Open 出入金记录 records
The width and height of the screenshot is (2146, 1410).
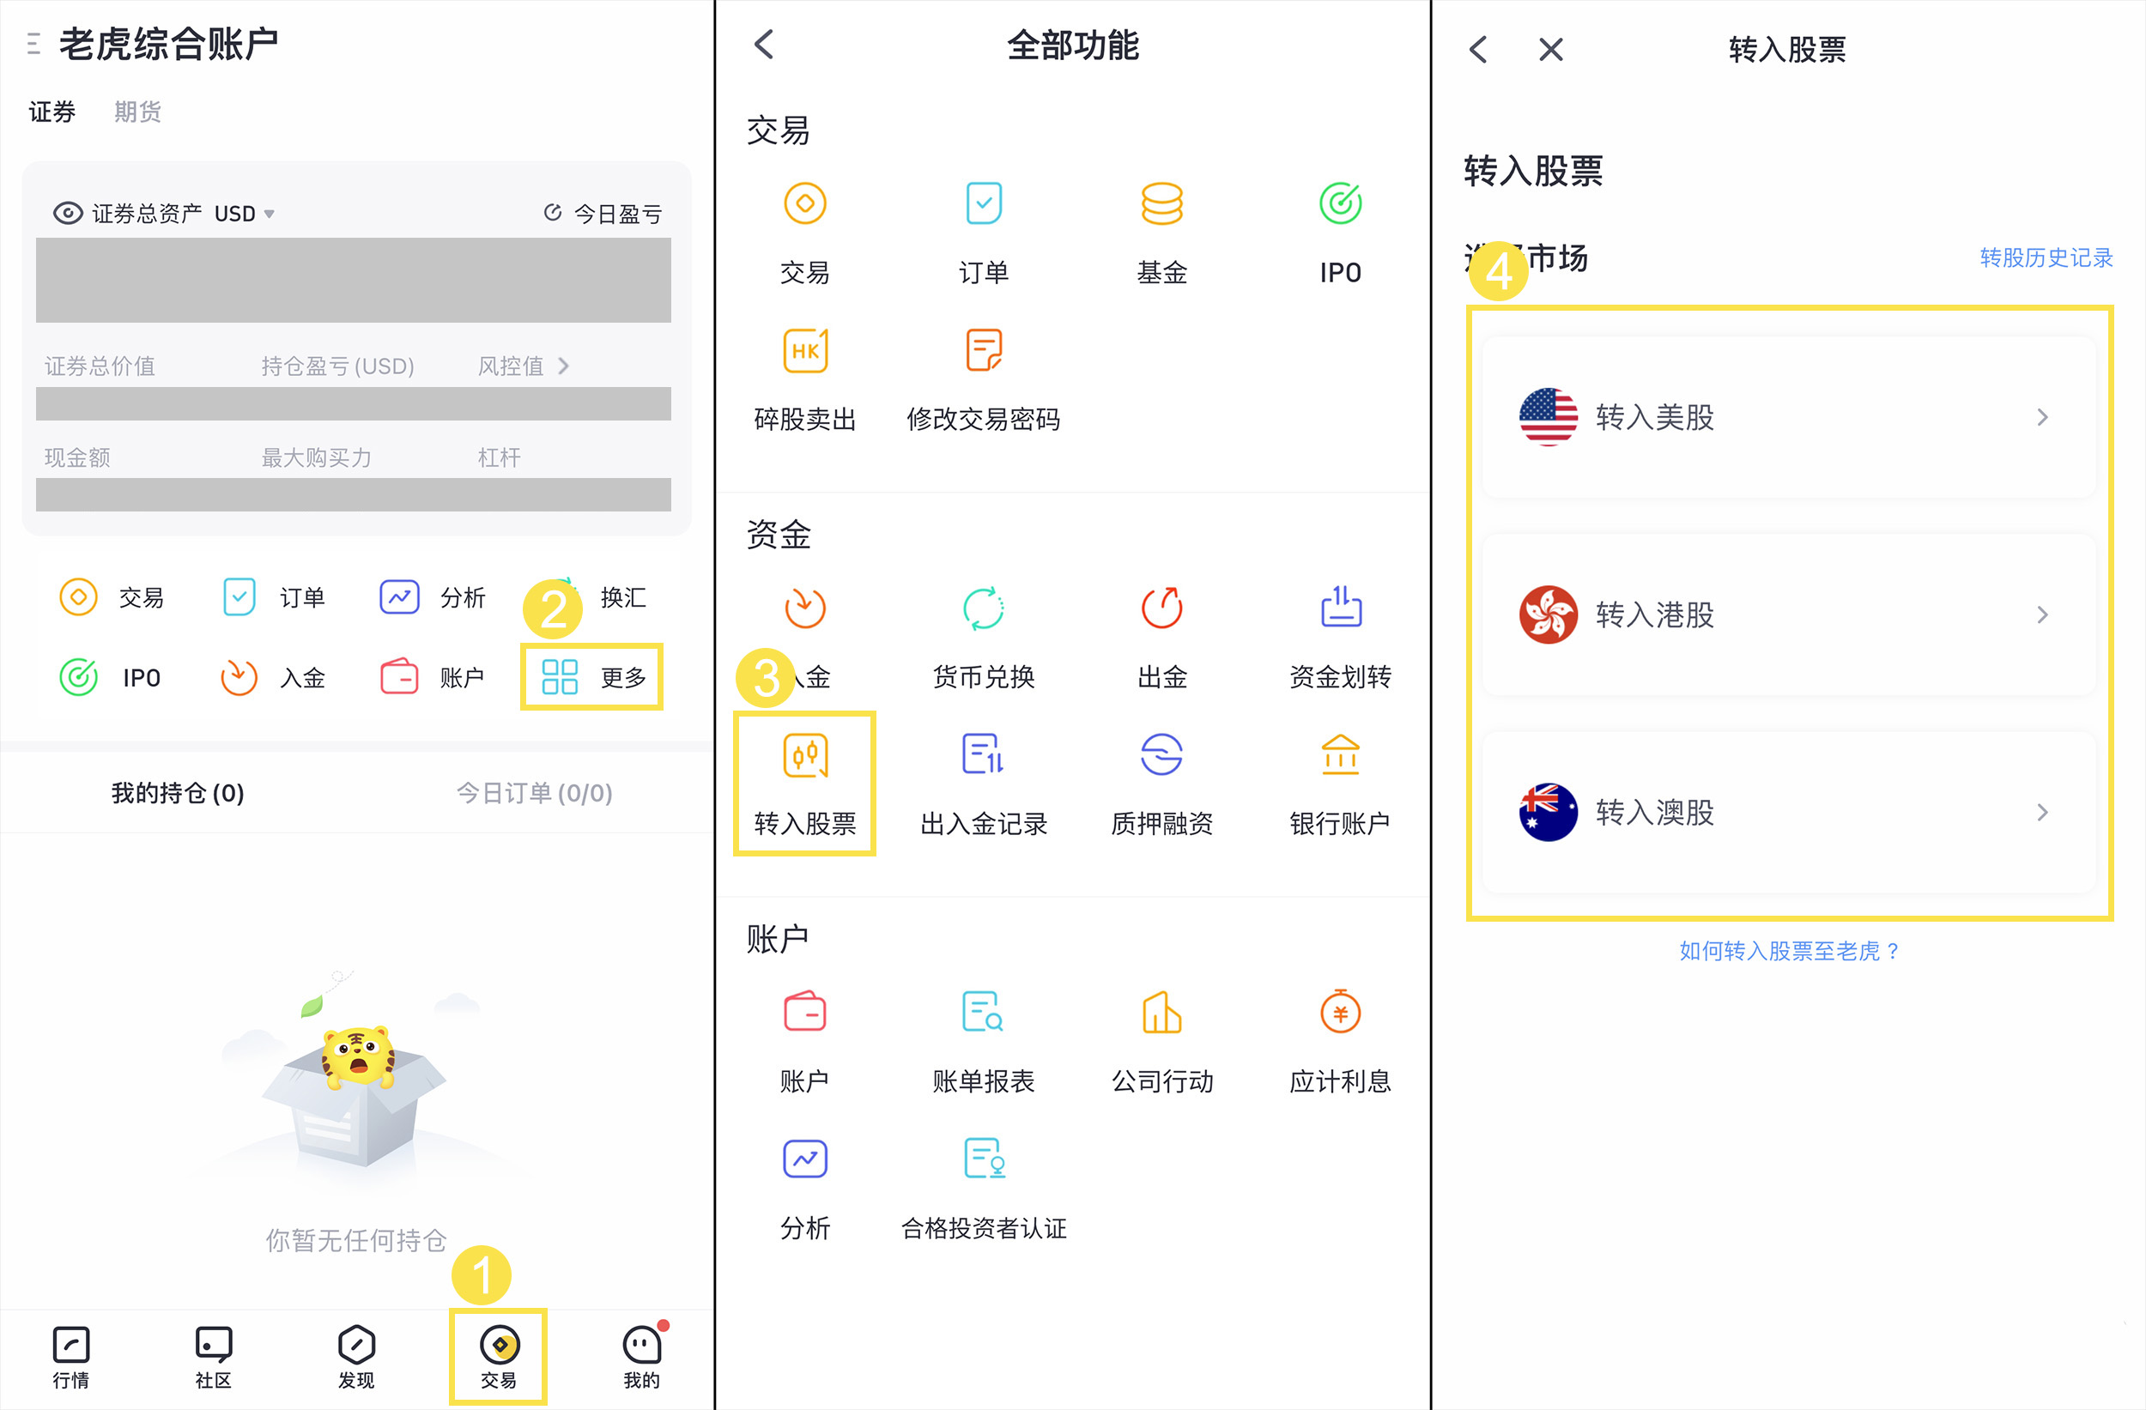(984, 784)
